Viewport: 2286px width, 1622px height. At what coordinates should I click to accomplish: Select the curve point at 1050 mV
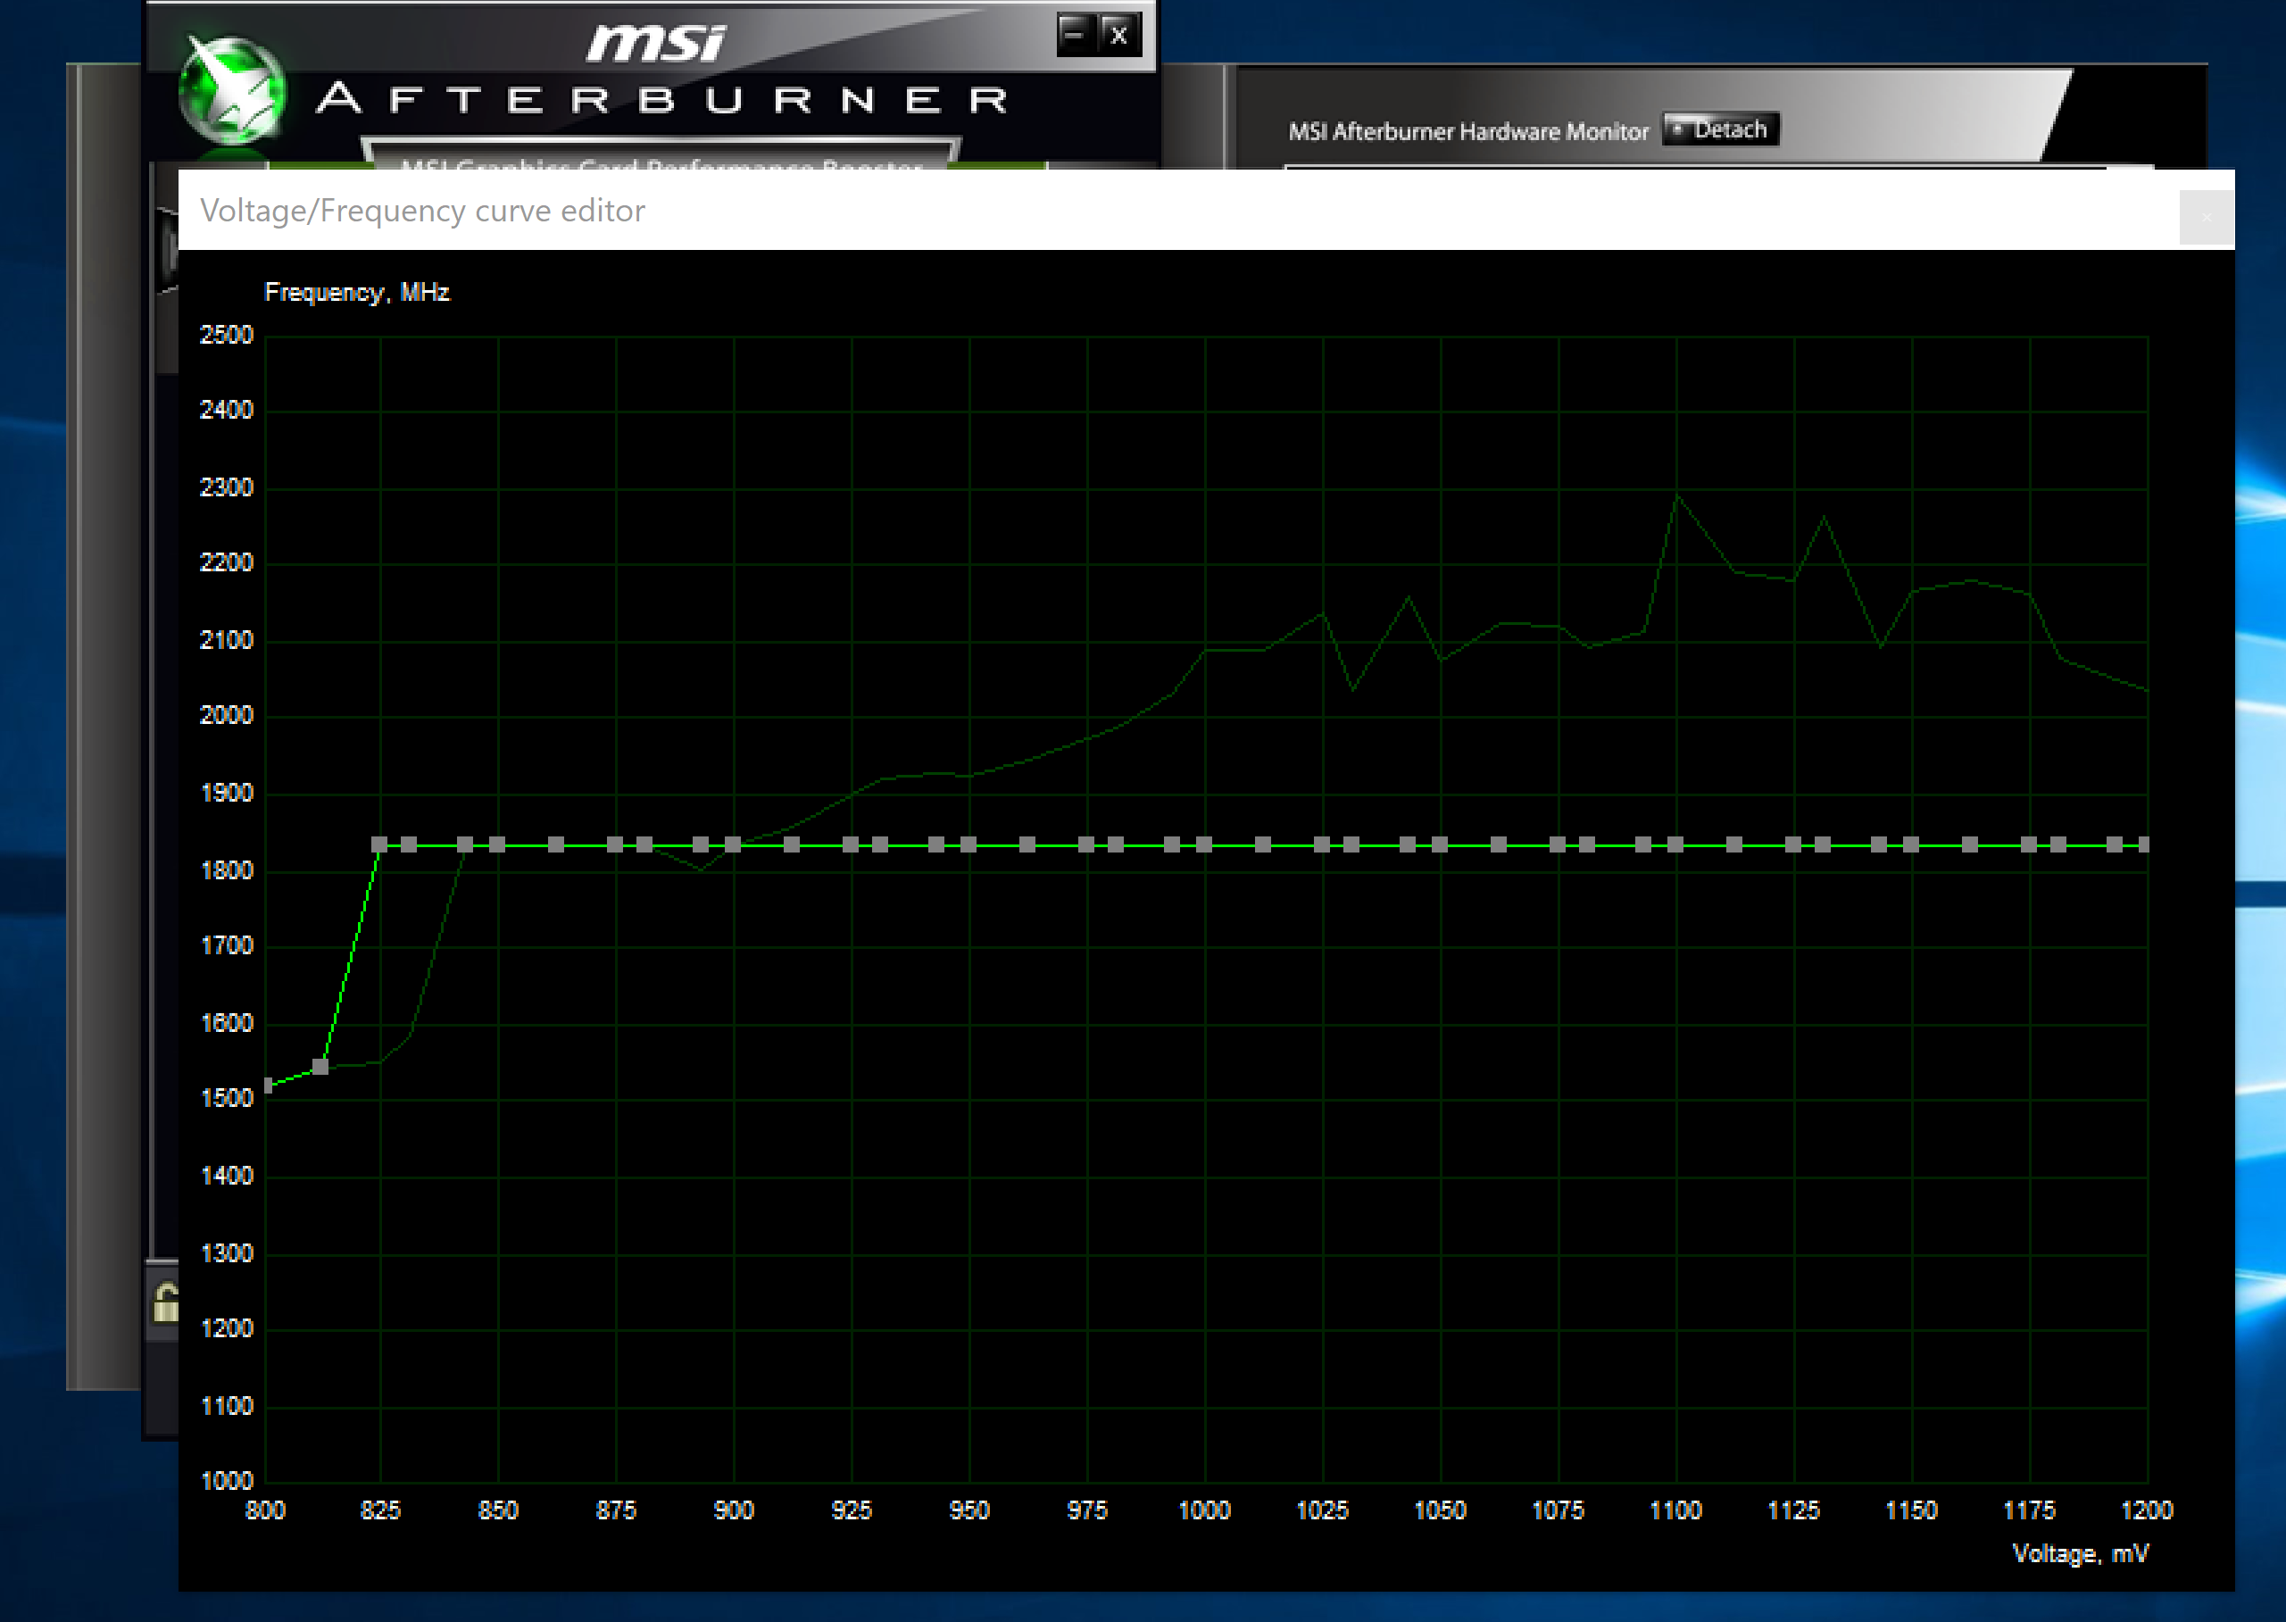(x=1440, y=845)
